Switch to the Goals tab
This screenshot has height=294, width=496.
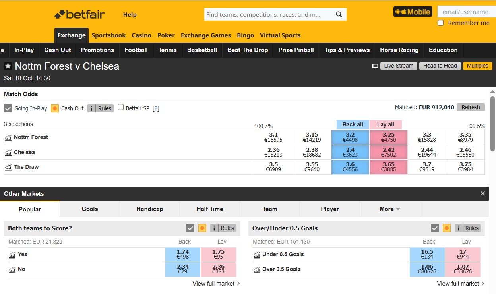click(x=89, y=209)
